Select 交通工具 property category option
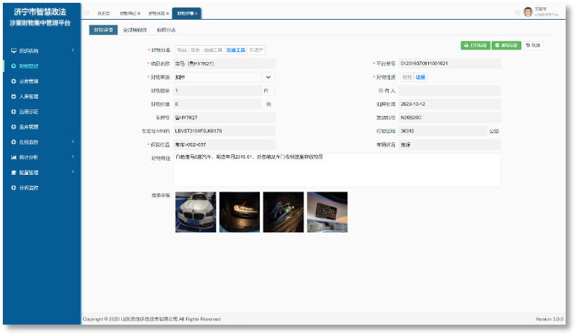This screenshot has height=336, width=579. click(235, 50)
